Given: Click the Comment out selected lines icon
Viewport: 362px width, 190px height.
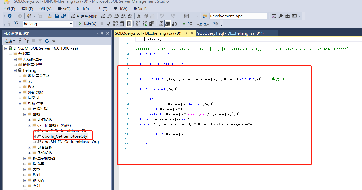Looking at the screenshot, I should pos(184,24).
